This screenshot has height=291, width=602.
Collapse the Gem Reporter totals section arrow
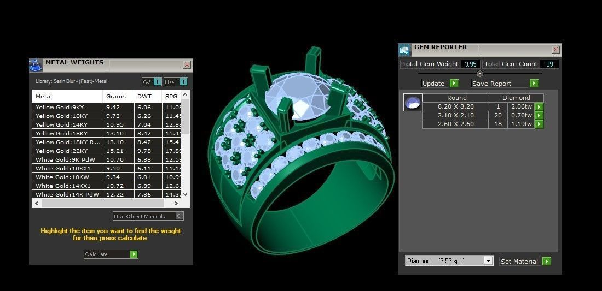coord(479,74)
